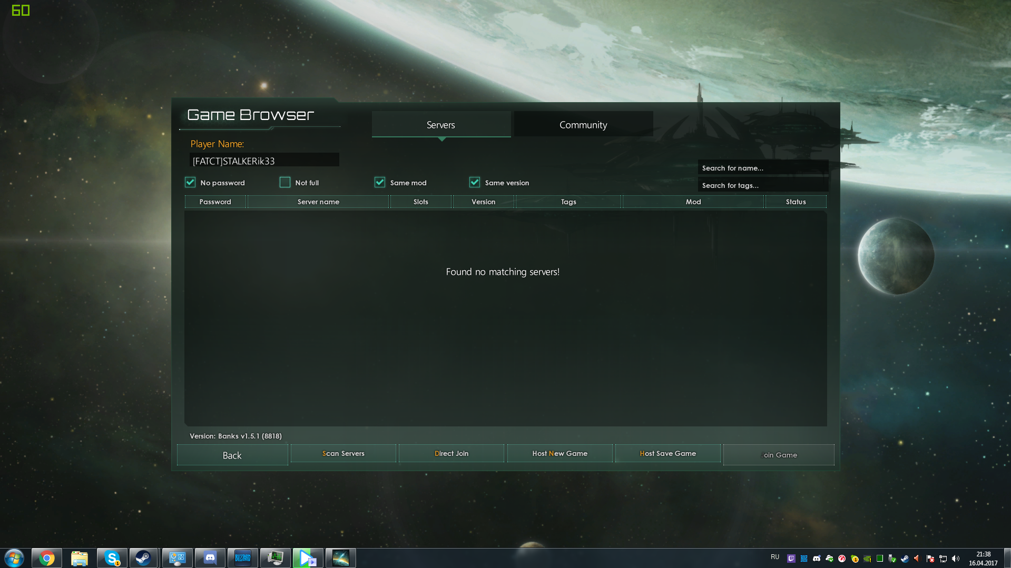The height and width of the screenshot is (568, 1011).
Task: Click the Join Game button
Action: point(779,455)
